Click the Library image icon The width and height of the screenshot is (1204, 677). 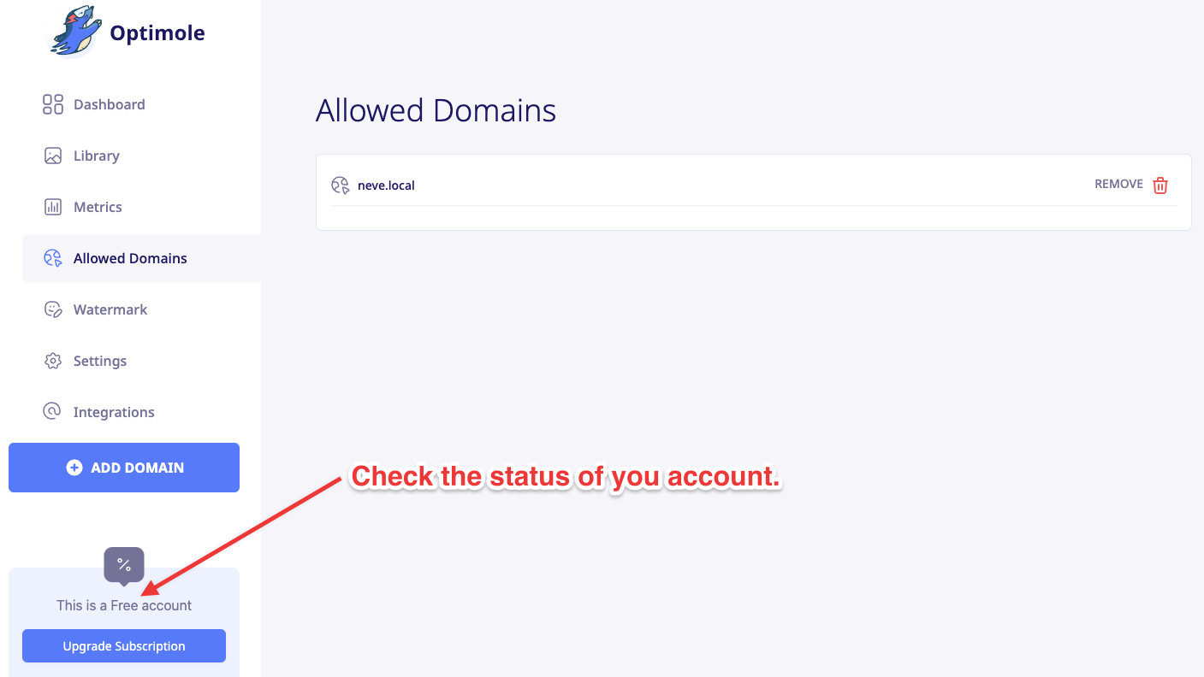click(53, 156)
